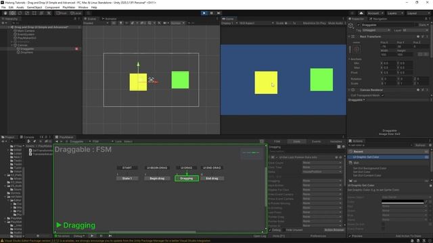Open the Action Browser button
This screenshot has height=243, width=433.
[334, 230]
